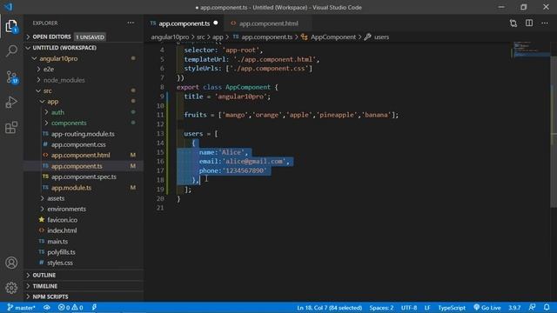The image size is (557, 313).
Task: Expand the e2e folder
Action: pyautogui.click(x=84, y=70)
